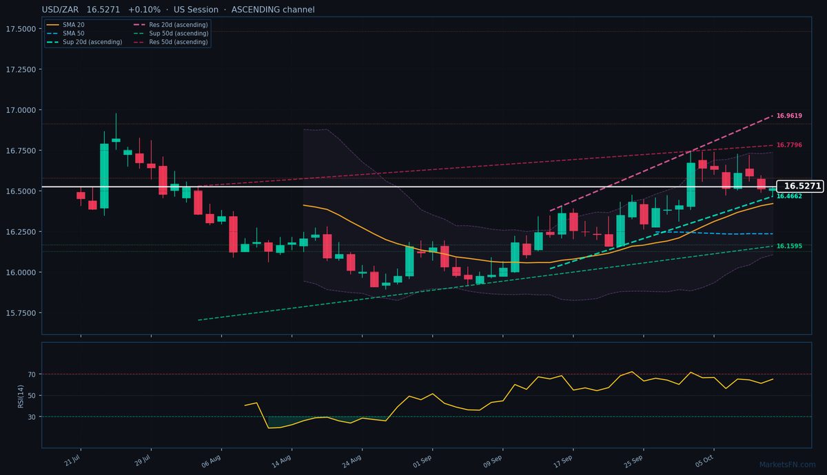Click the 16.4662 support price label
The image size is (827, 475).
(x=789, y=196)
